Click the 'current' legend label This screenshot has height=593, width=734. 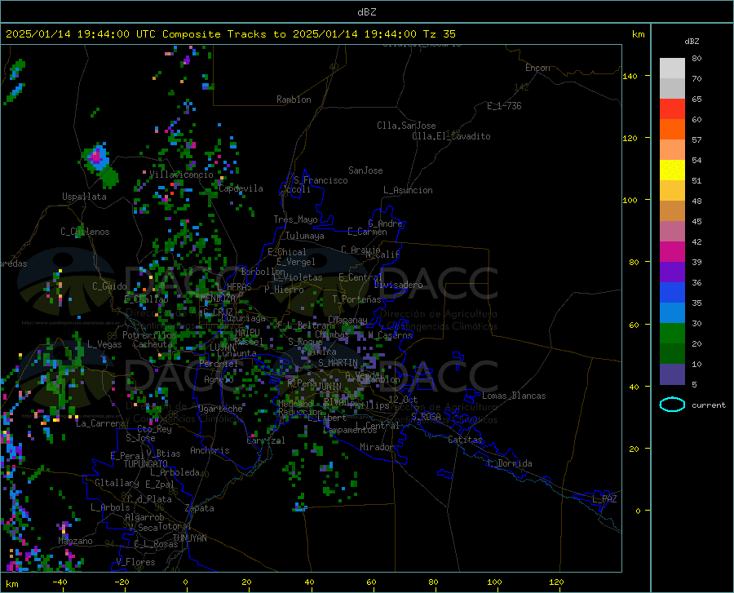point(708,405)
